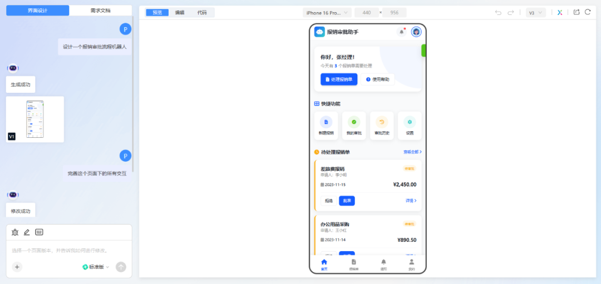This screenshot has width=601, height=284.
Task: Click the 待审批 tag on 差旅费报销
Action: pyautogui.click(x=410, y=168)
